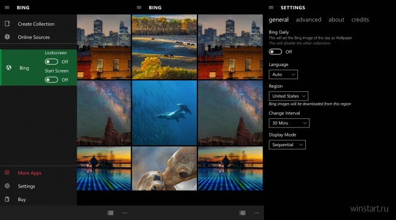Toggle the Start Screen switch for Bing

(51, 80)
